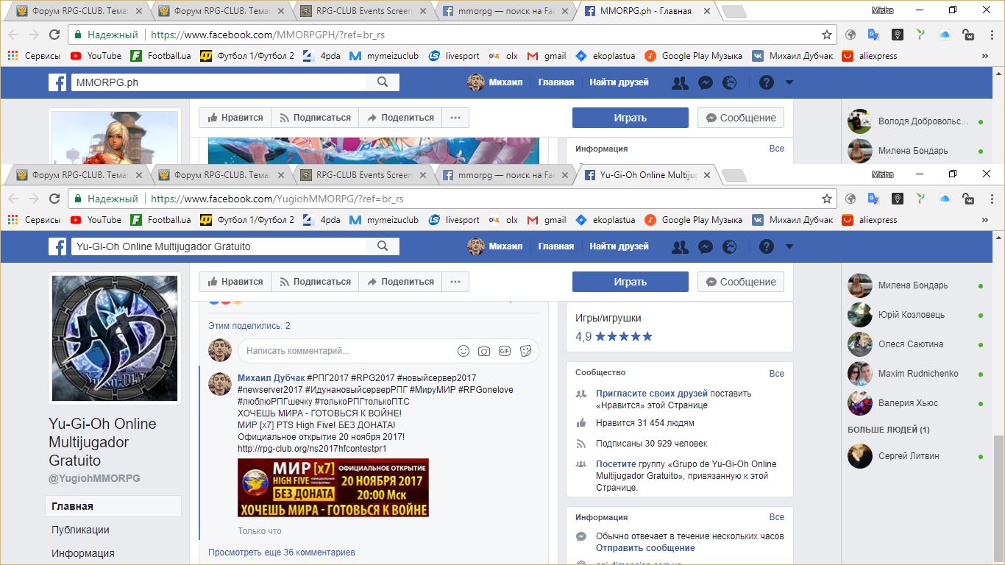Select the MMORPG.ph - Главная browser tab
Image resolution: width=1005 pixels, height=565 pixels.
647,11
